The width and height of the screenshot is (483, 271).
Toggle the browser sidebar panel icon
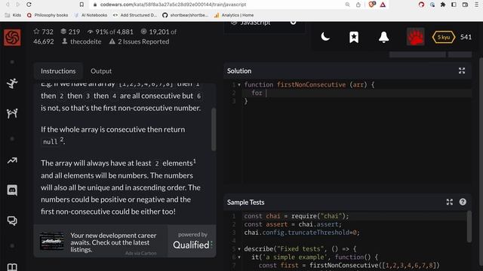pyautogui.click(x=454, y=5)
